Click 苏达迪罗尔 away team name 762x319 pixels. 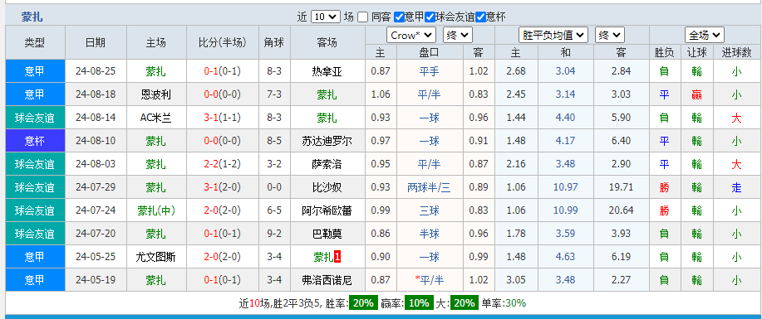click(x=327, y=141)
